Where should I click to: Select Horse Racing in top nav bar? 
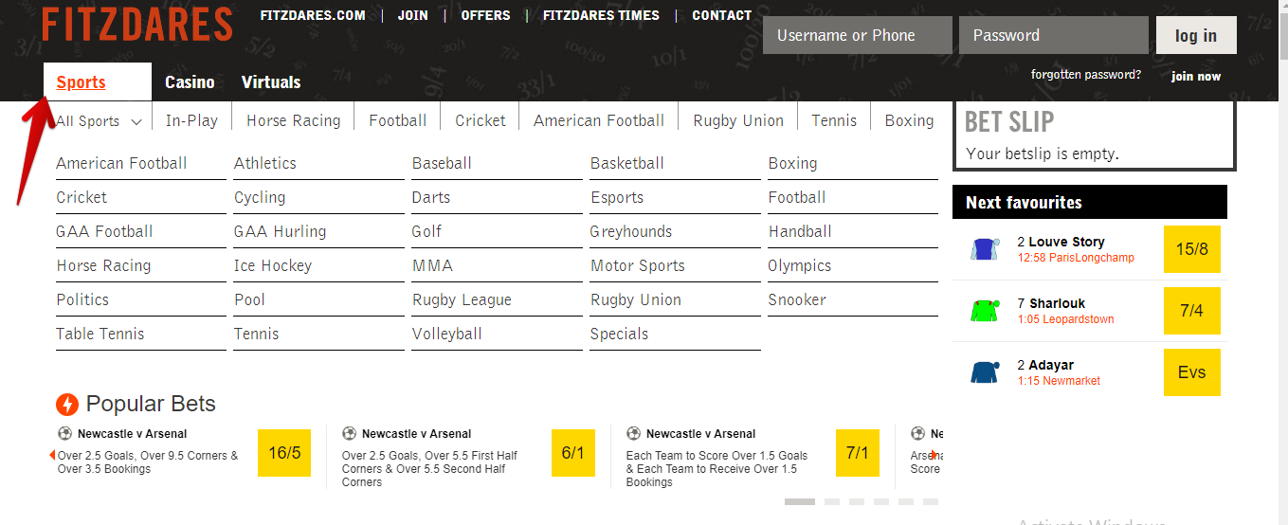[x=294, y=121]
